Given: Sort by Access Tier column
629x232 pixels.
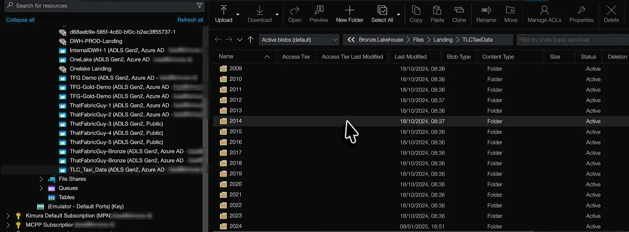Looking at the screenshot, I should [296, 57].
